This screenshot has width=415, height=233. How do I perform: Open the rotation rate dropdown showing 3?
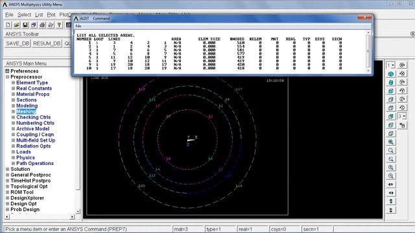402,116
